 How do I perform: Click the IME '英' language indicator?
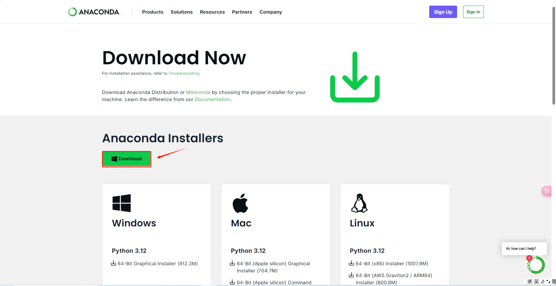coord(536,282)
